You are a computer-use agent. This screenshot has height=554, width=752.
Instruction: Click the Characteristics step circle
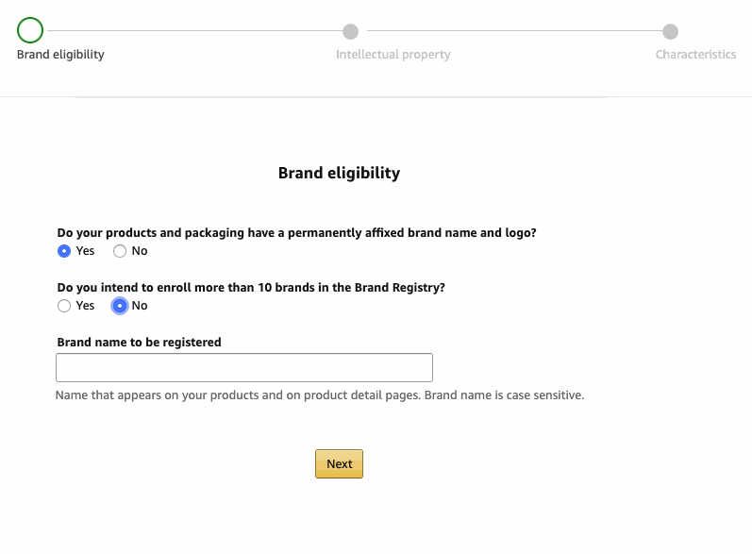pos(670,31)
